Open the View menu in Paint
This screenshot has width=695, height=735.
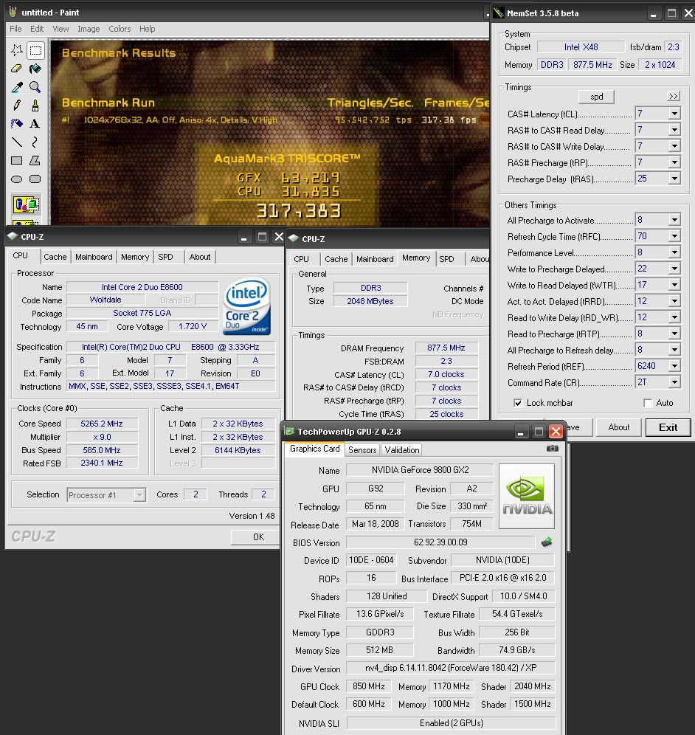click(x=60, y=29)
